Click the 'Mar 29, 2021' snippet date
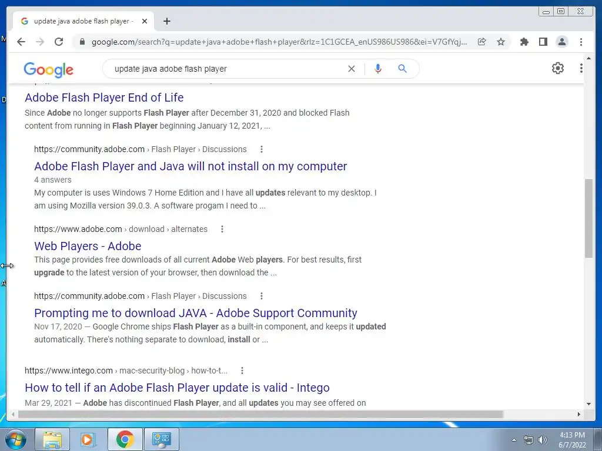Viewport: 602px width, 451px height. click(48, 403)
